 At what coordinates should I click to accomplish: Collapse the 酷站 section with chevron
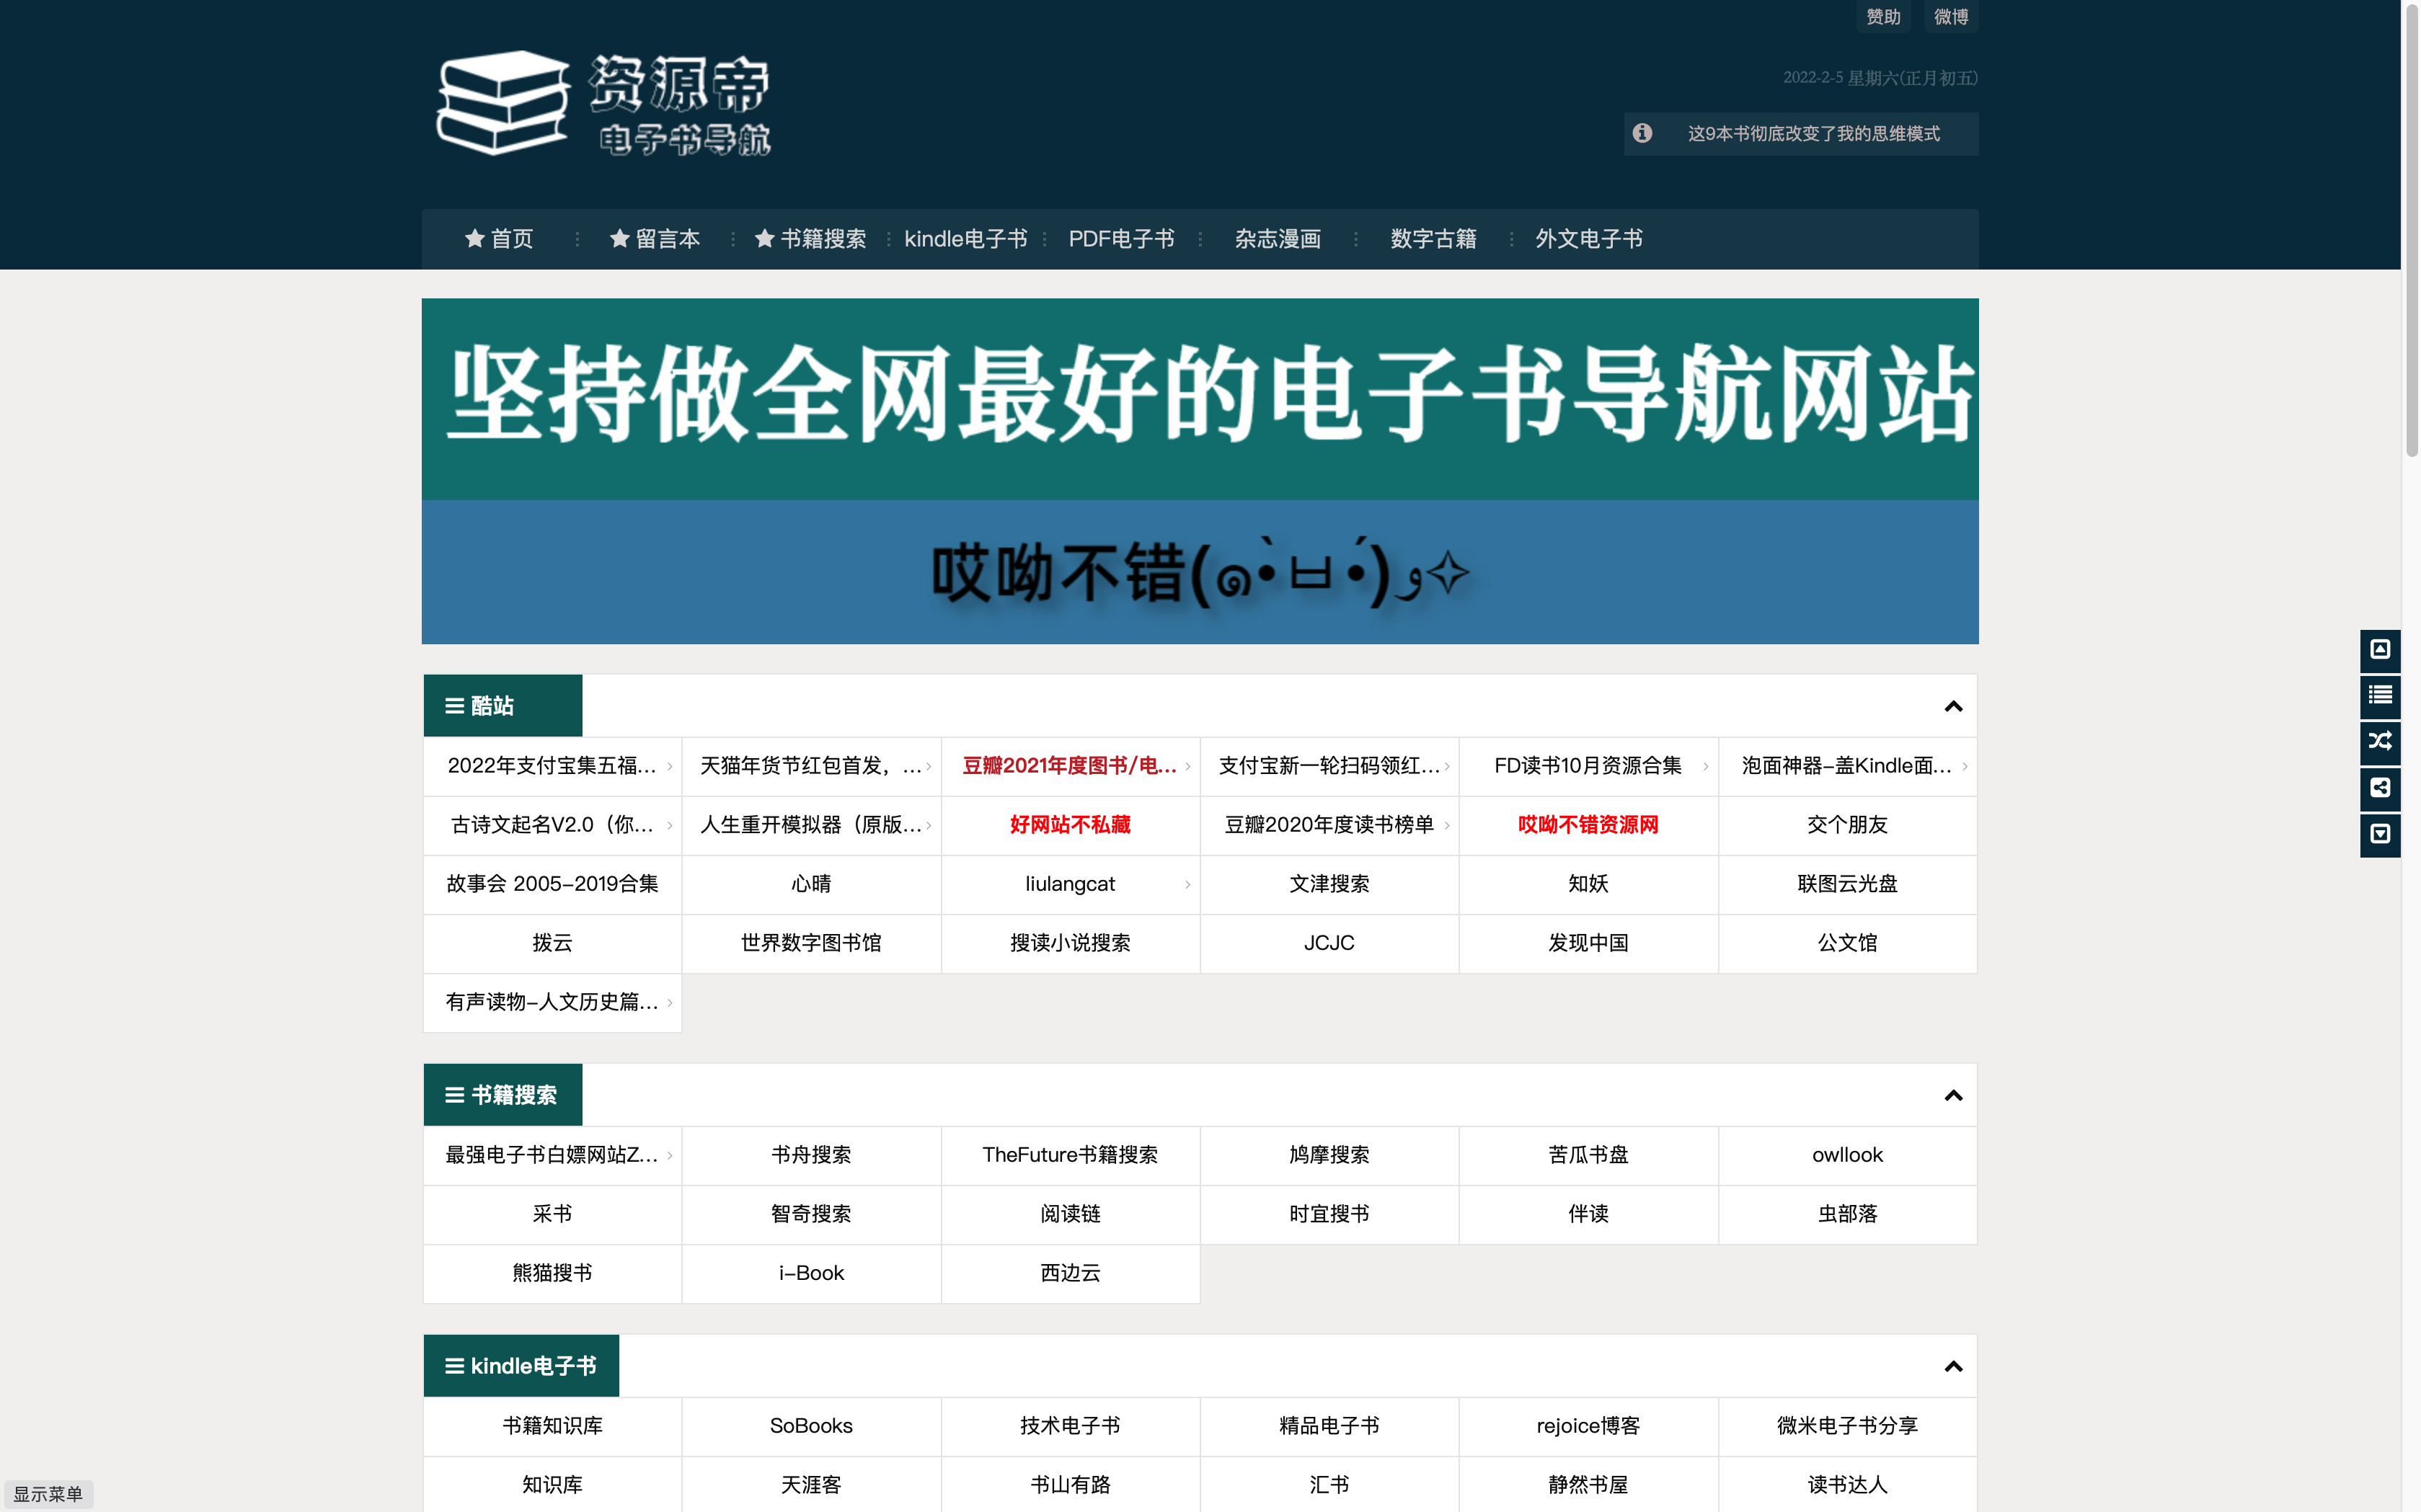[1953, 706]
